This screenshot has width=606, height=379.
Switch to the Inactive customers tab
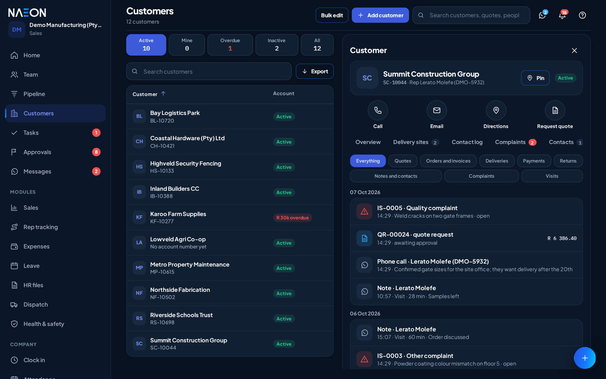pos(276,45)
